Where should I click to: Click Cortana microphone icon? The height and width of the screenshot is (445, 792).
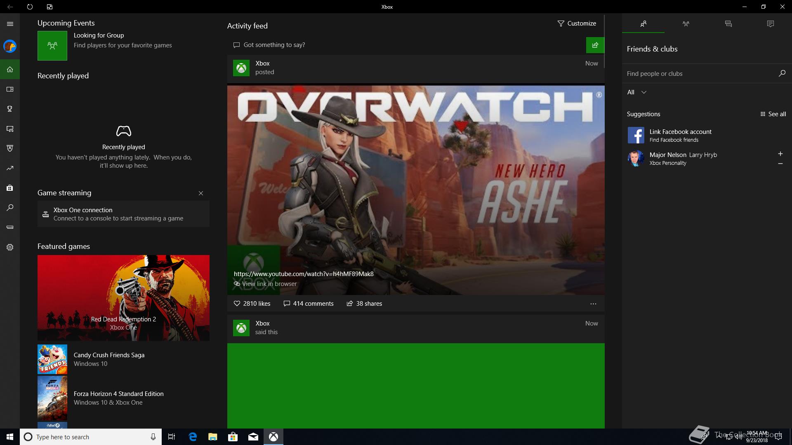tap(153, 437)
